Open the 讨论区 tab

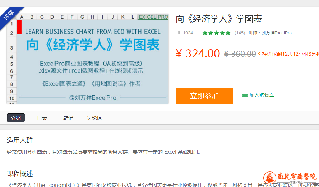[94, 118]
